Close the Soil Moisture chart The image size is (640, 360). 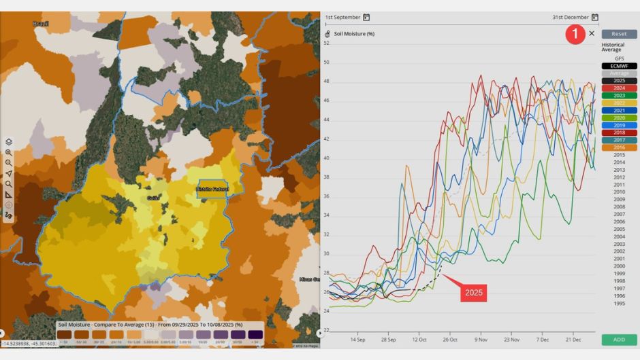tap(592, 33)
